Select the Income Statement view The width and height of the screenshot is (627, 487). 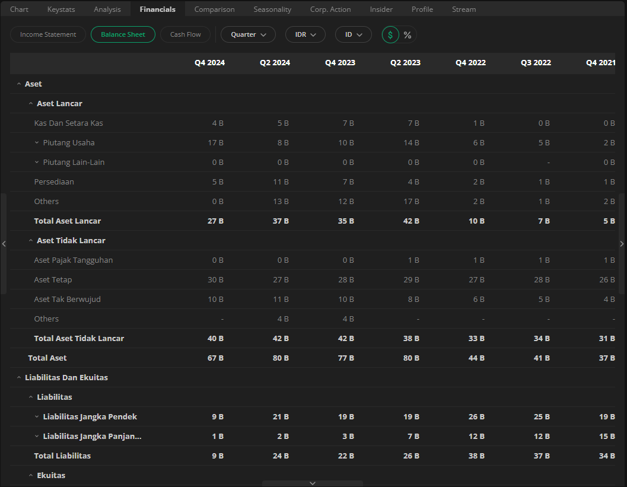(x=48, y=35)
